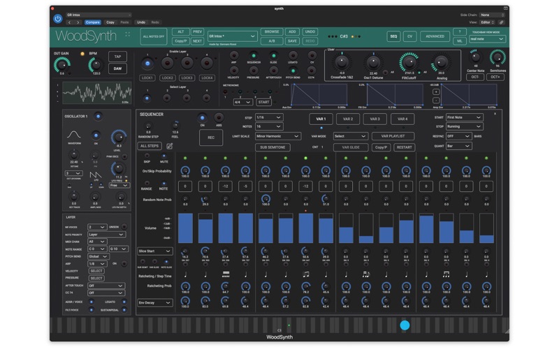
Task: Toggle the Sequencer ON switch
Action: (202, 118)
